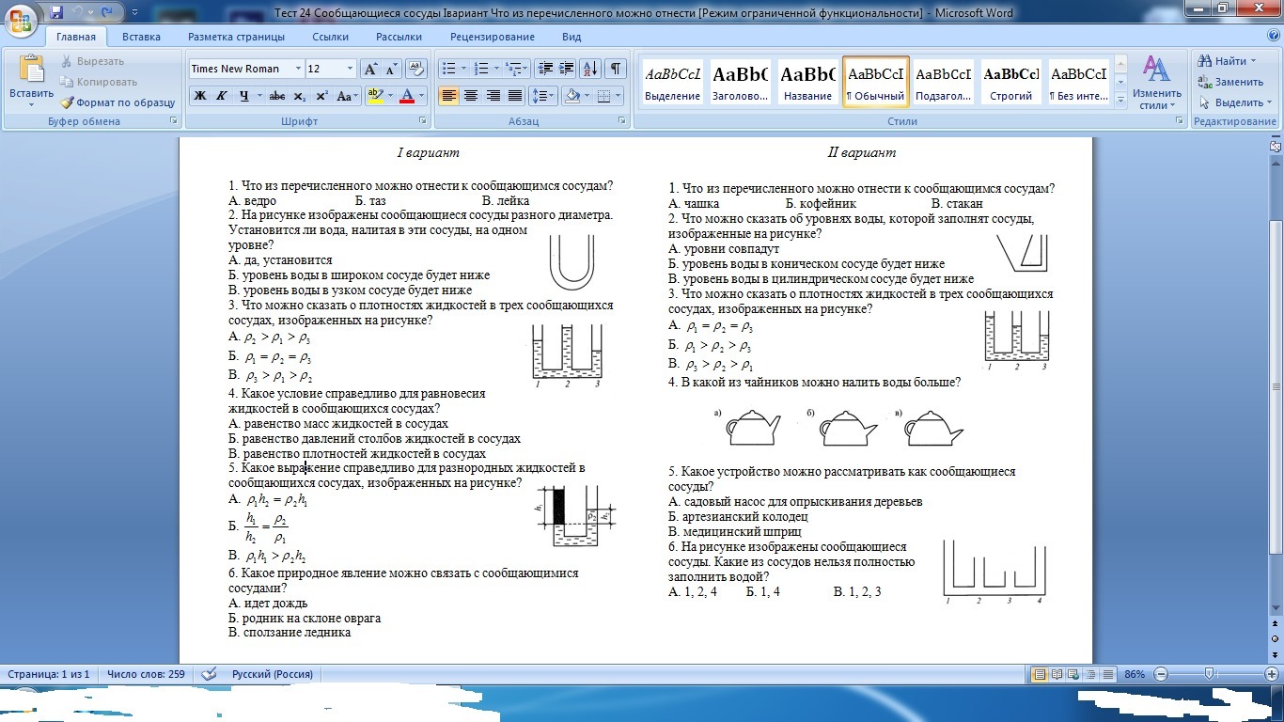The width and height of the screenshot is (1284, 722).
Task: Click the zoom slider handle in the status bar
Action: pyautogui.click(x=1210, y=674)
